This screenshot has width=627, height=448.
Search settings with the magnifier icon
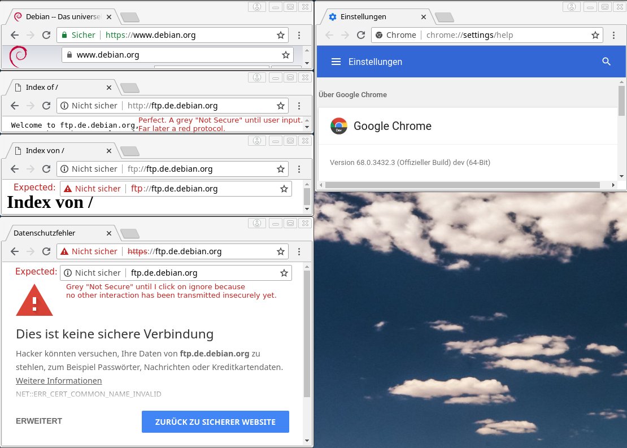coord(606,62)
